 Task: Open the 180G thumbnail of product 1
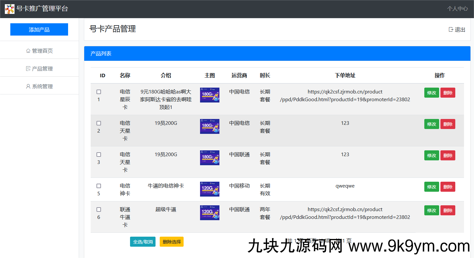point(210,95)
